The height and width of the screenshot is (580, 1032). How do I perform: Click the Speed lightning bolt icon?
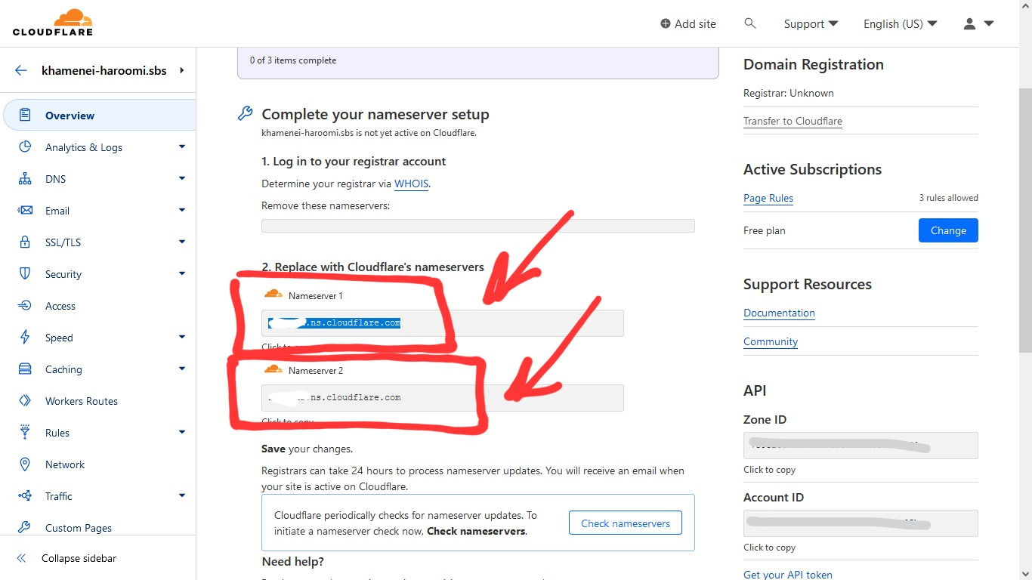click(25, 338)
